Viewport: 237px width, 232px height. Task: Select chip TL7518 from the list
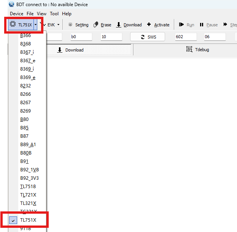pyautogui.click(x=27, y=186)
